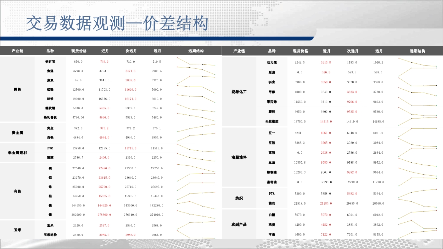Click the 黄金 product name
The height and width of the screenshot is (249, 443).
(50, 128)
